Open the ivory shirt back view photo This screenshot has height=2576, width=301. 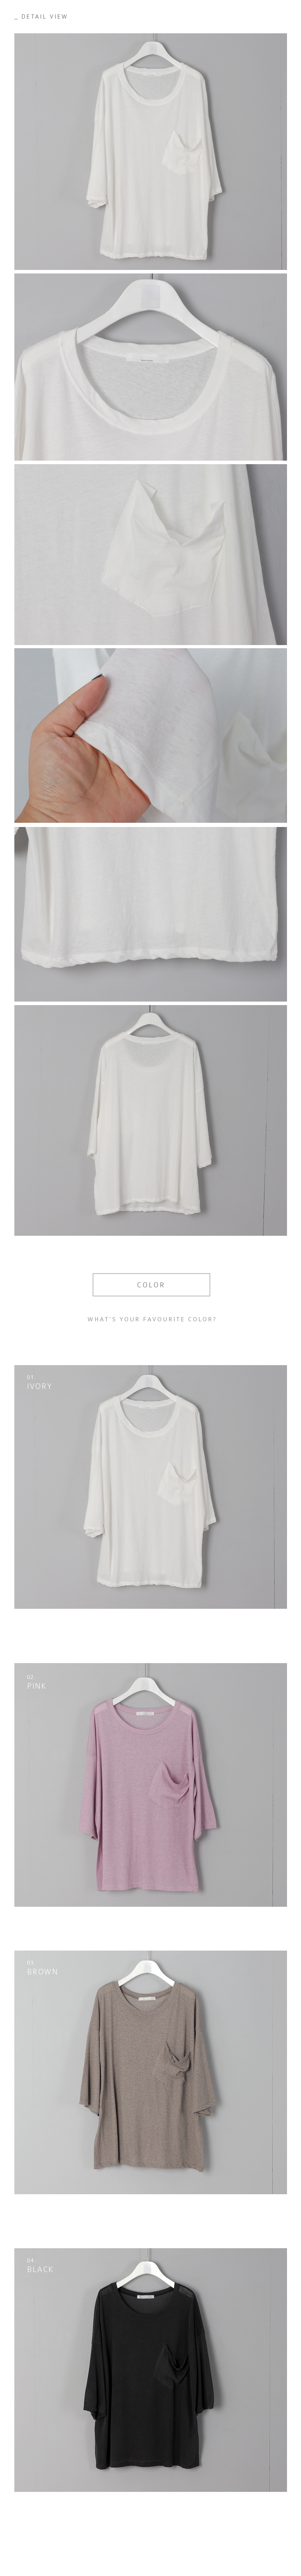150,1120
